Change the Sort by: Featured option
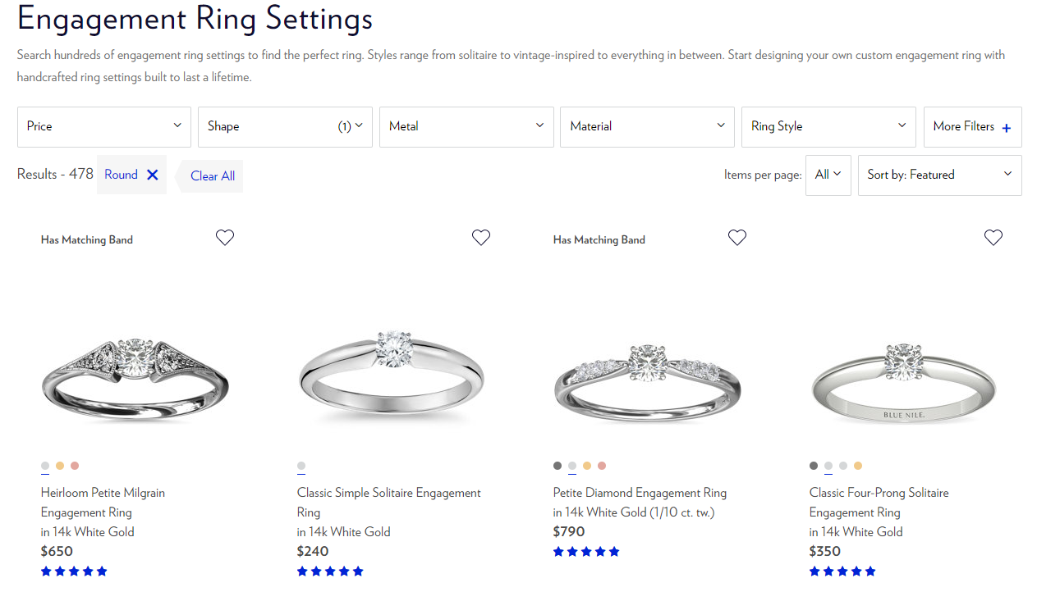1037x610 pixels. pyautogui.click(x=939, y=175)
